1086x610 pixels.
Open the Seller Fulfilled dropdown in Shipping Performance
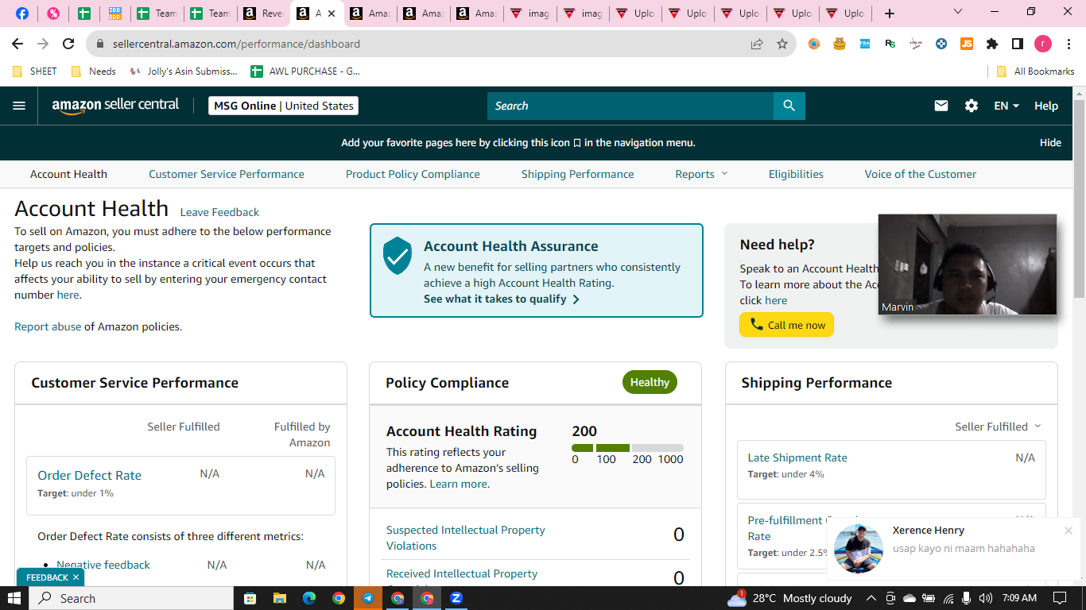[998, 427]
